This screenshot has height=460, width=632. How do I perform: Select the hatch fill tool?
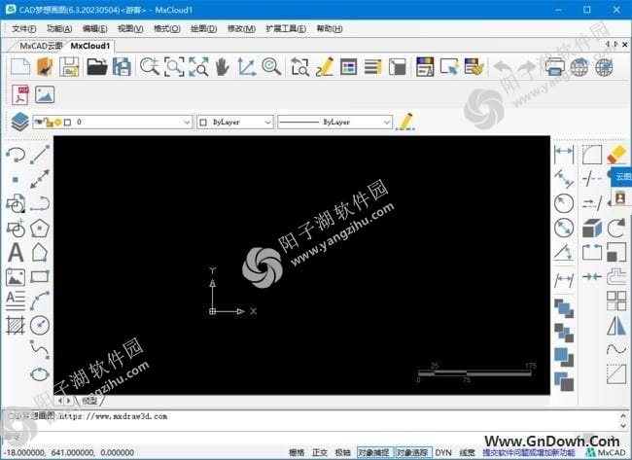(x=16, y=326)
